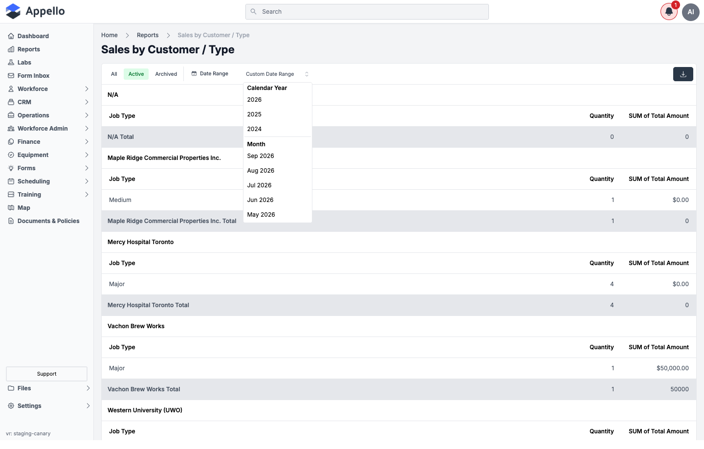Screen dimensions: 704x449
Task: Click the Equipment icon in sidebar
Action: (11, 155)
